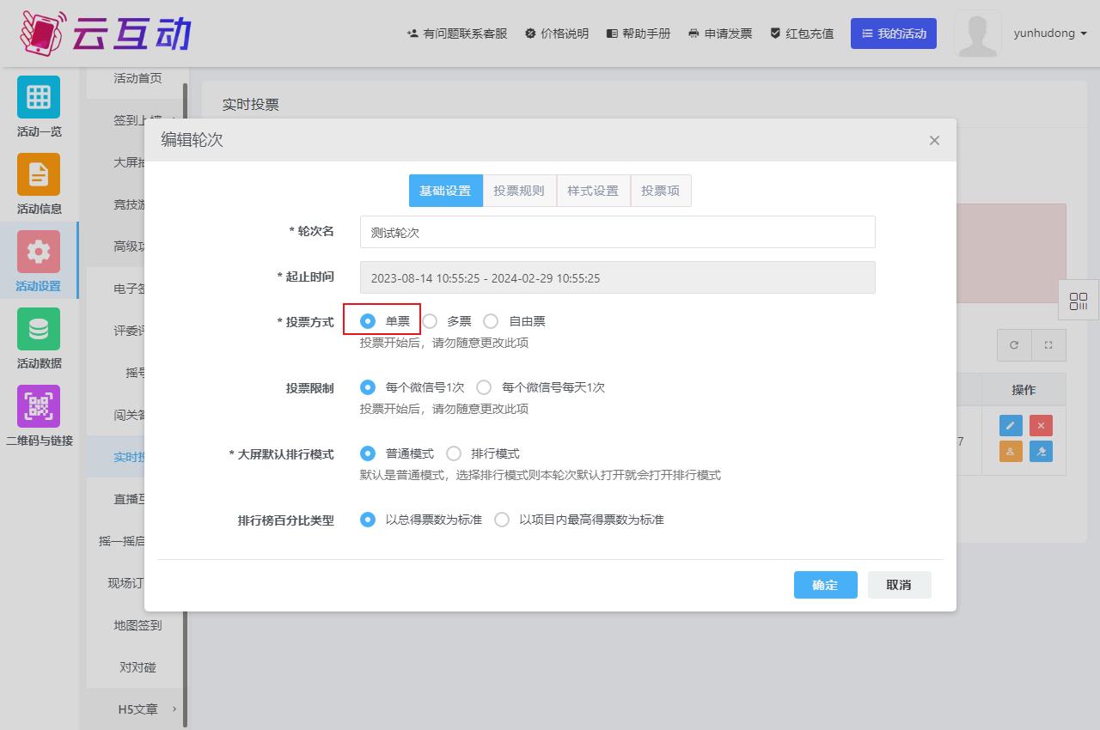The height and width of the screenshot is (730, 1100).
Task: Switch to the 投票规则 tab
Action: [x=519, y=191]
